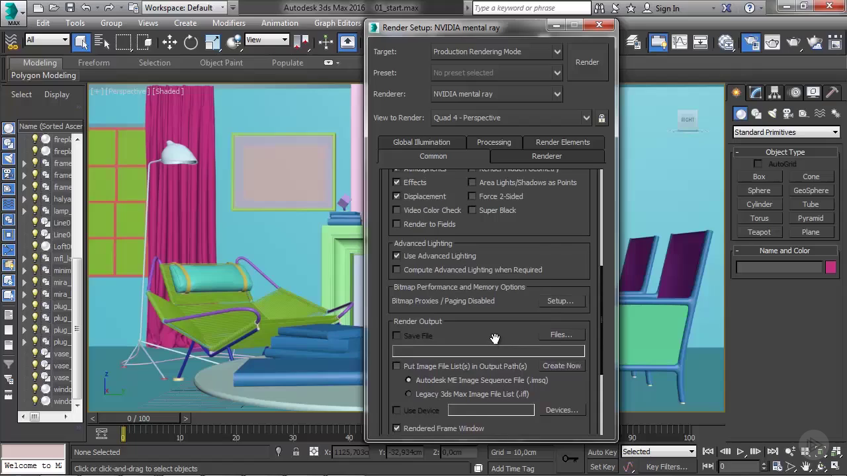
Task: Uncheck Rendered Frame Window option
Action: pyautogui.click(x=396, y=428)
